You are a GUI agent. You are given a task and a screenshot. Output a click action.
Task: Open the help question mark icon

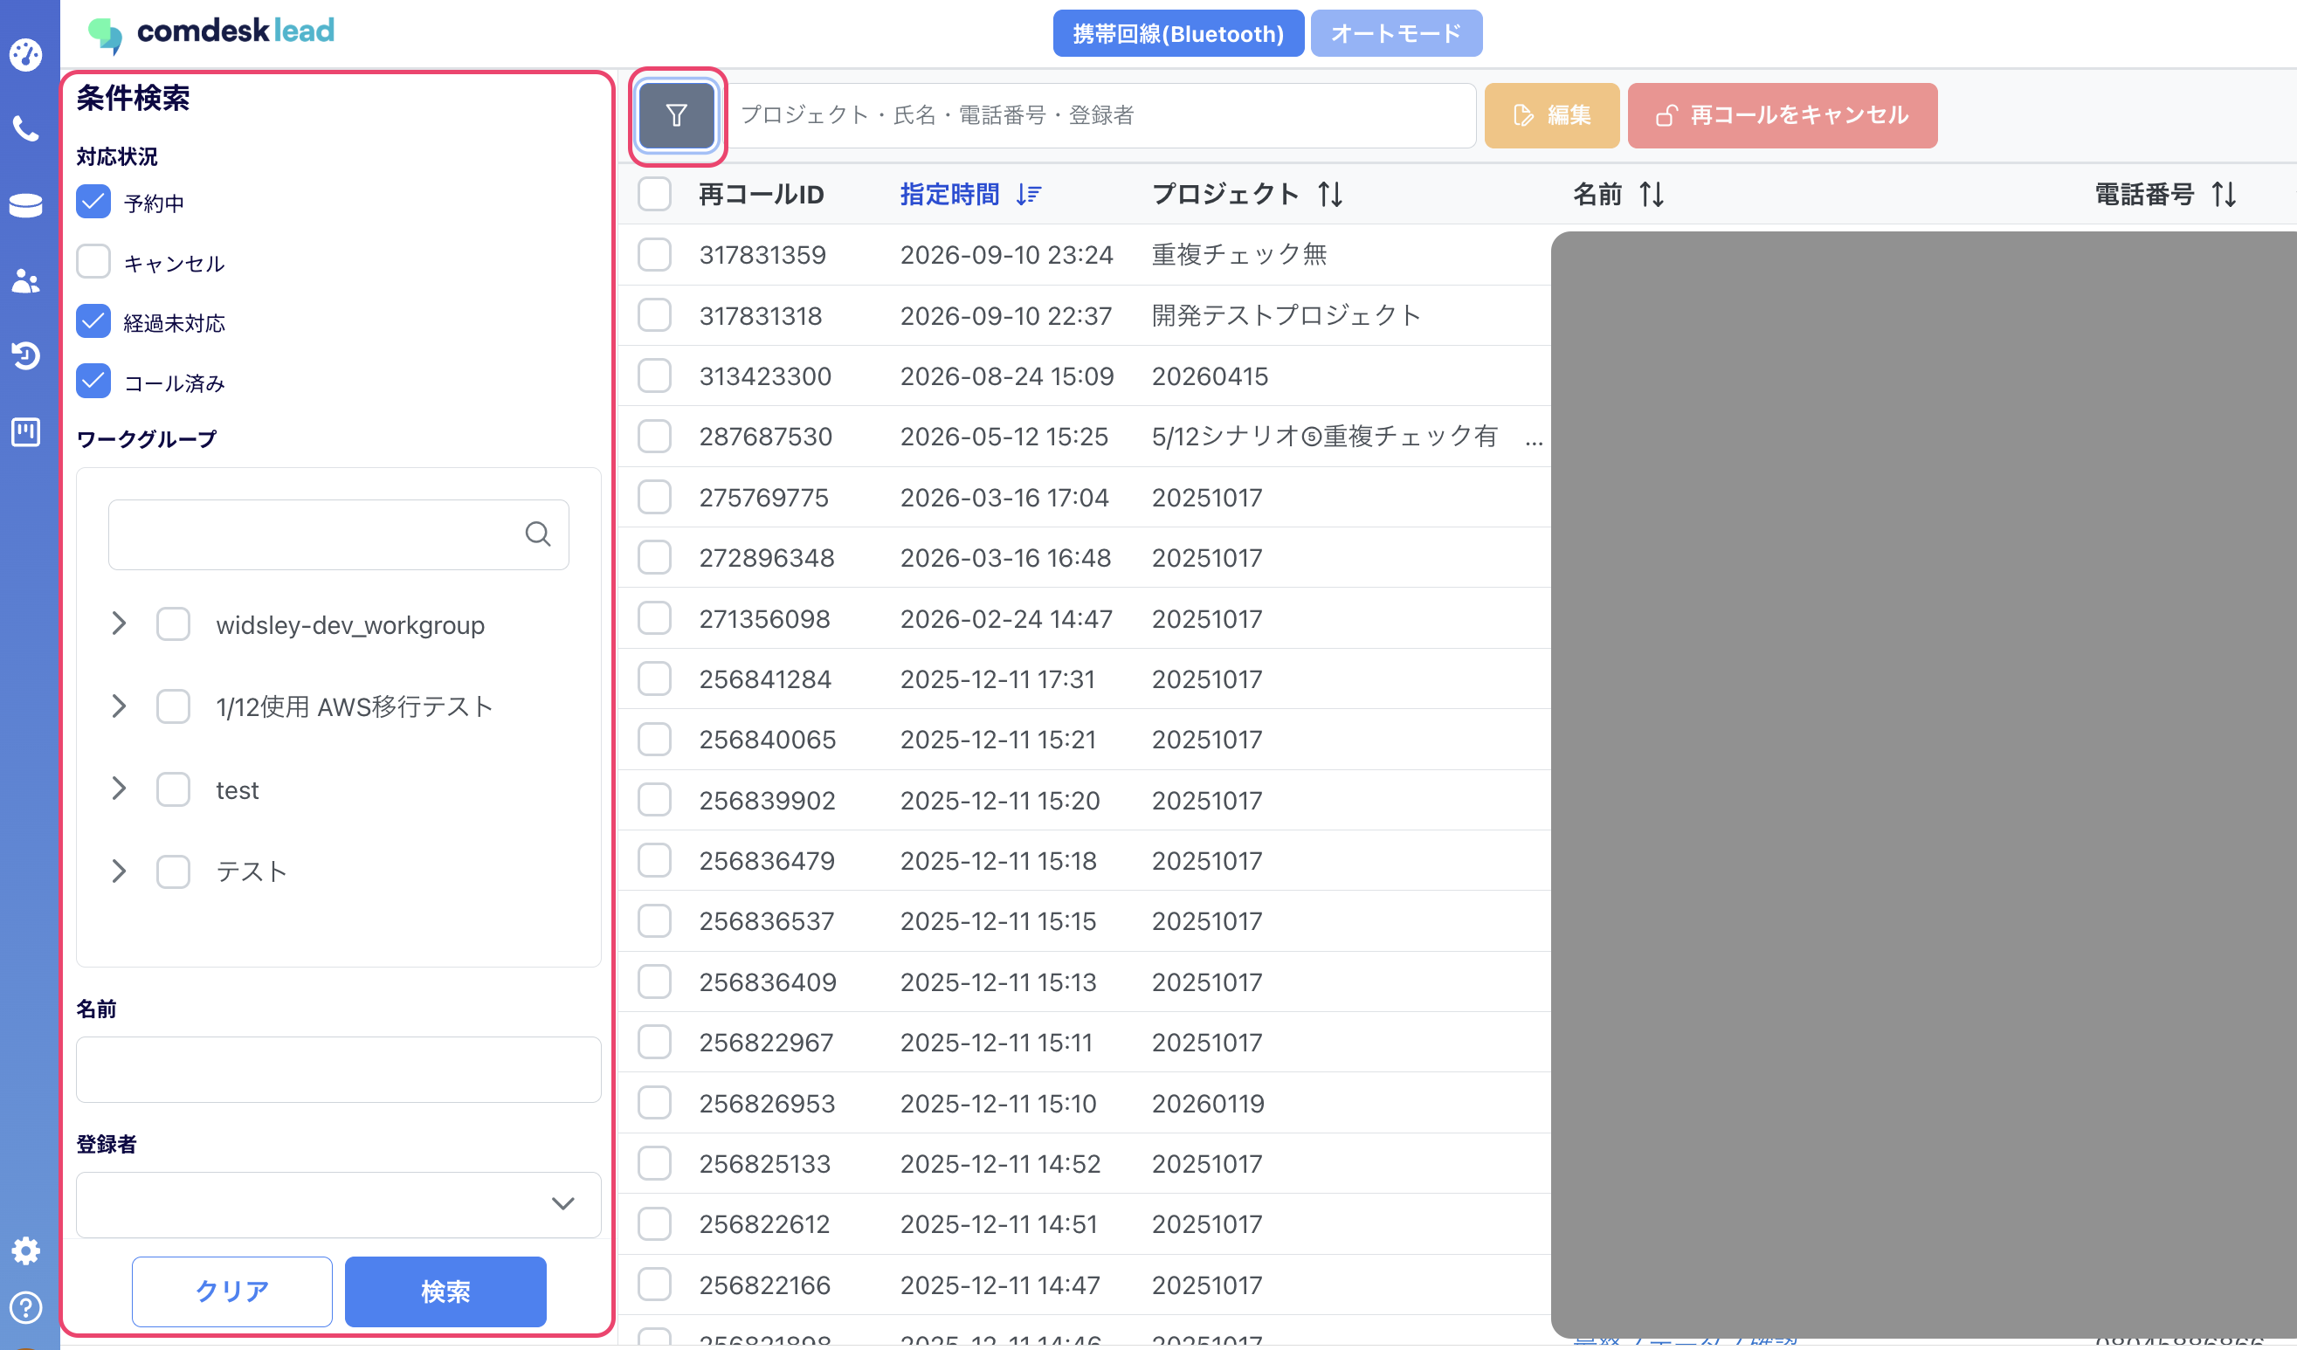(x=25, y=1307)
